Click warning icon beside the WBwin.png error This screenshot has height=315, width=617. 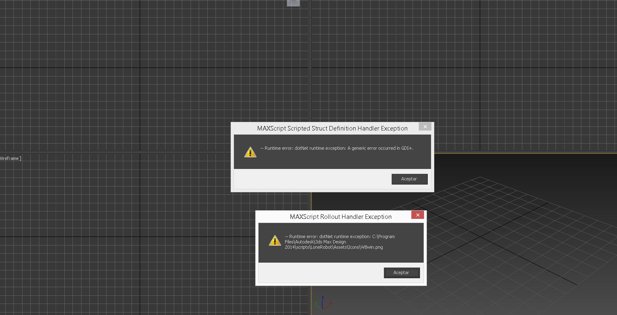pyautogui.click(x=275, y=241)
